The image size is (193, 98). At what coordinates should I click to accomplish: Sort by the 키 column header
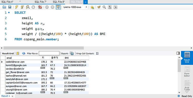[45, 58]
